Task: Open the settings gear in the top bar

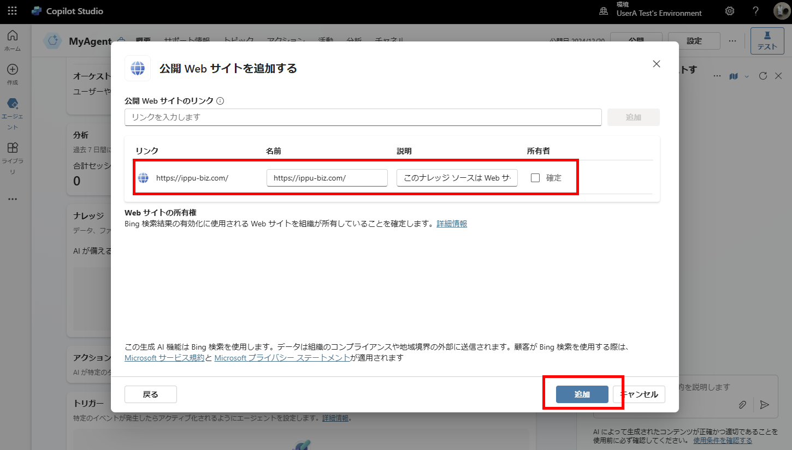Action: click(x=730, y=11)
